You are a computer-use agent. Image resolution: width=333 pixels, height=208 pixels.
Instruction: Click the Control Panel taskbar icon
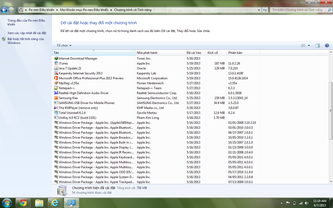click(71, 203)
